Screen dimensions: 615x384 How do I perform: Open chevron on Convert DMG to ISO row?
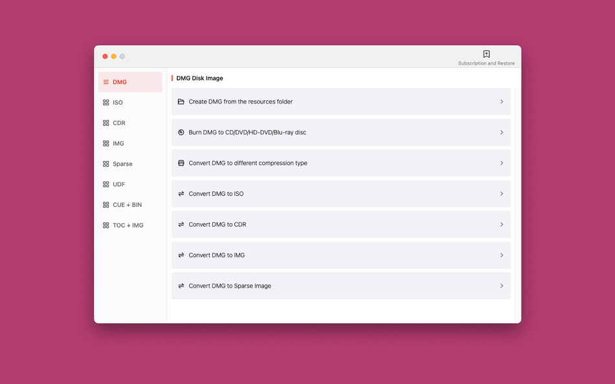(502, 193)
